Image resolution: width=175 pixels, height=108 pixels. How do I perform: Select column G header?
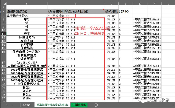(x=168, y=4)
